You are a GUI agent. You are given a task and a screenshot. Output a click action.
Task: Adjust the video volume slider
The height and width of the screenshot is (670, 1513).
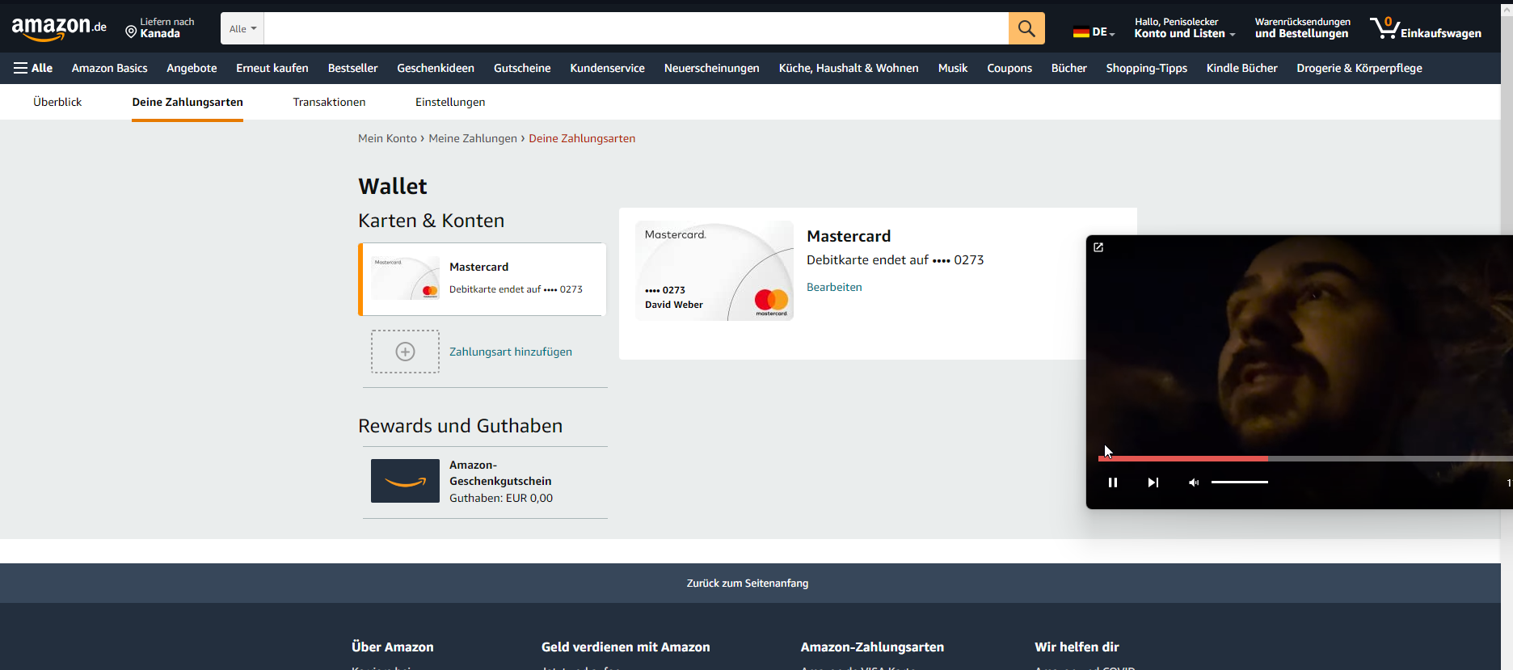pos(1239,482)
